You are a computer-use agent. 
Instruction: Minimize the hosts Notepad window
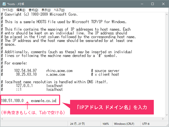pyautogui.click(x=142, y=4)
